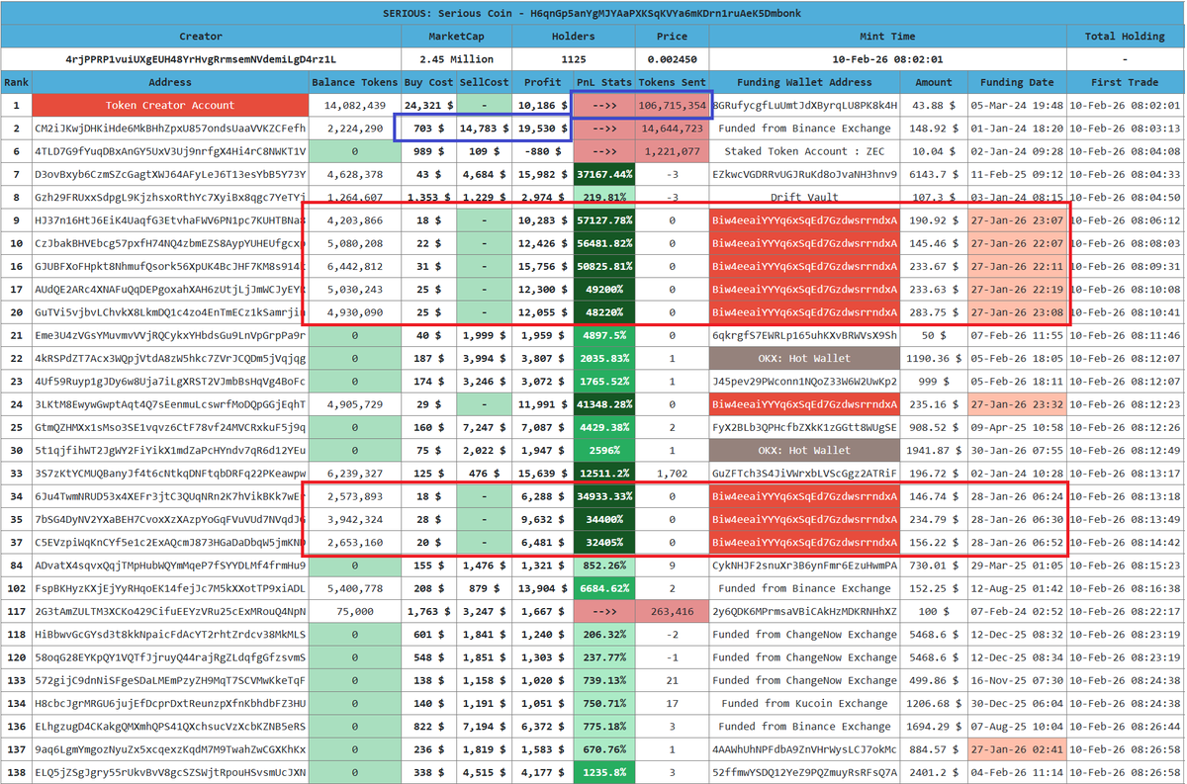Click balance 14,082,439 in rank 1
This screenshot has height=784, width=1187.
coord(354,105)
